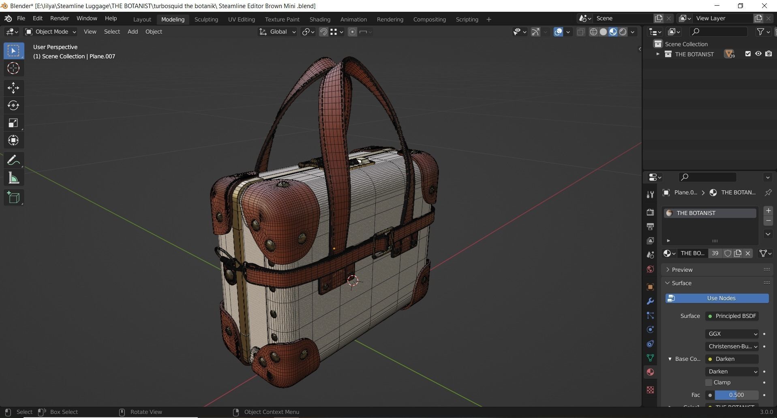Click Principled BSDF surface shader button

[732, 316]
